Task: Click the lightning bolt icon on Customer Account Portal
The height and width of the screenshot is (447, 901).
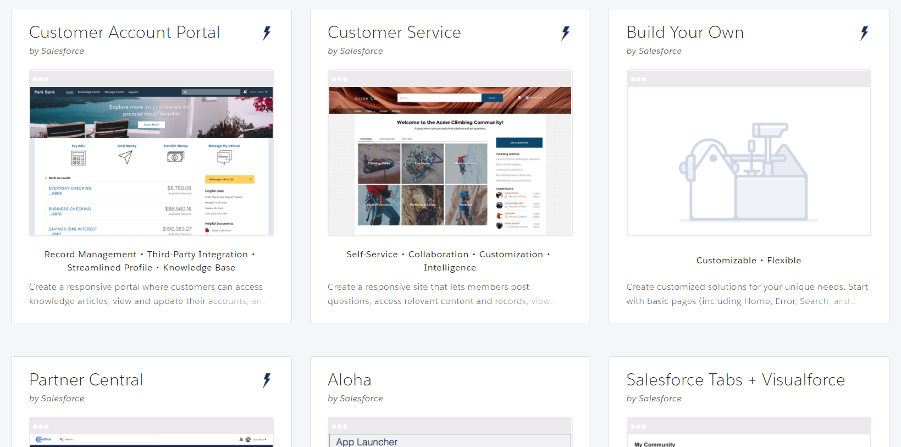Action: click(x=267, y=33)
